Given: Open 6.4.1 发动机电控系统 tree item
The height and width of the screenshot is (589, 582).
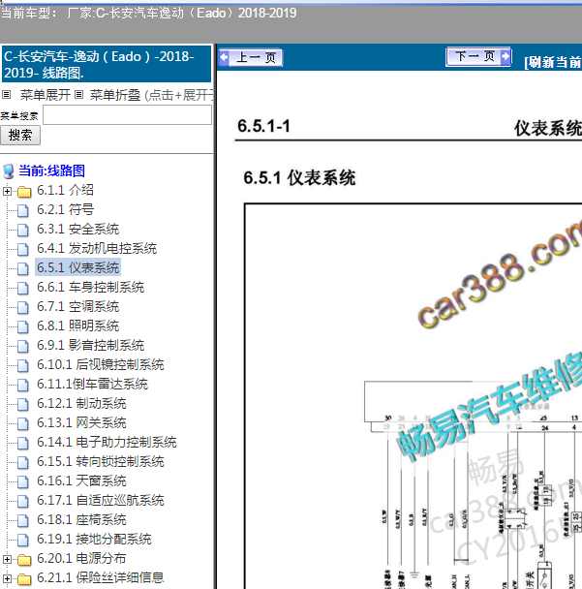Looking at the screenshot, I should tap(97, 248).
